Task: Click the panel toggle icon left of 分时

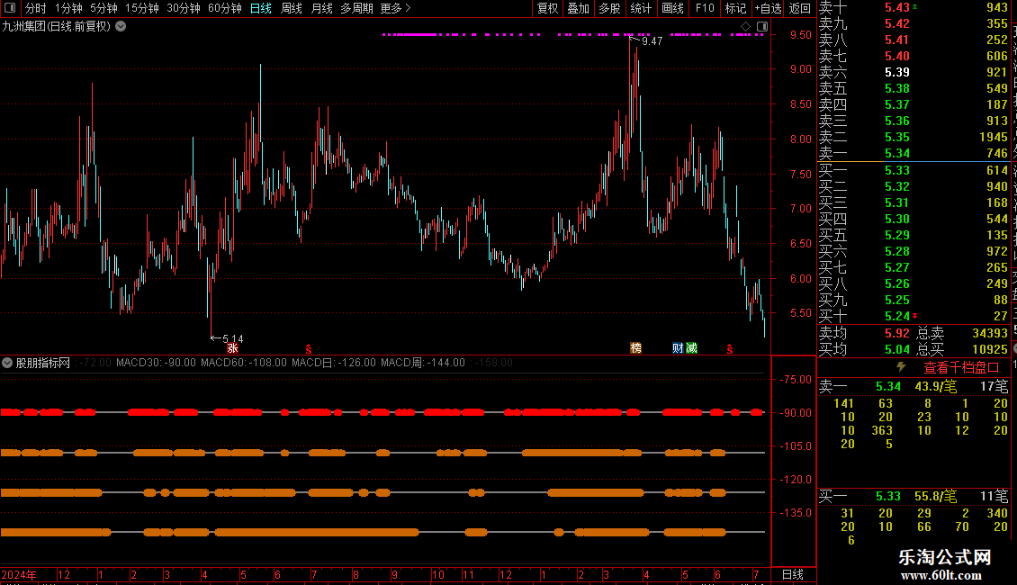Action: (x=10, y=8)
